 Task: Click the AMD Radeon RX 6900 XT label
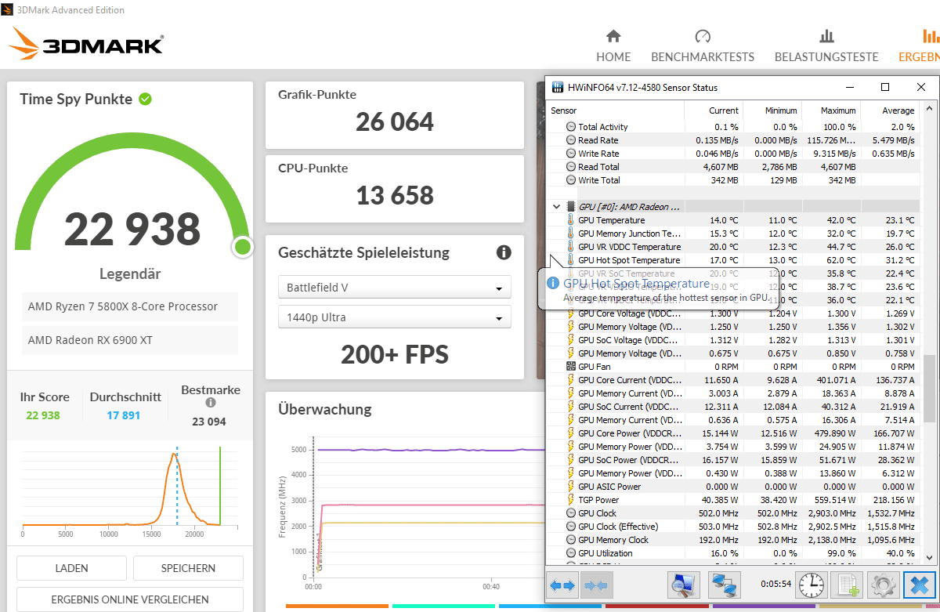[90, 340]
